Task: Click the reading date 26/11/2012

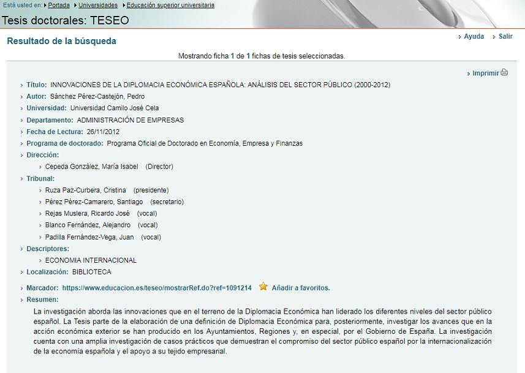Action: point(103,132)
